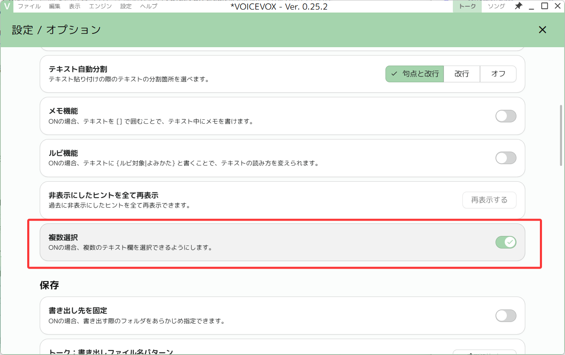Click the 複数選択 label
565x355 pixels.
63,237
